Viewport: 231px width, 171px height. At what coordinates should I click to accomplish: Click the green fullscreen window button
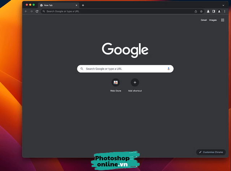pos(34,5)
